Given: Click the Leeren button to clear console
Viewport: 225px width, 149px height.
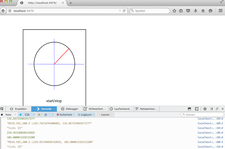Looking at the screenshot, I should [x=105, y=115].
